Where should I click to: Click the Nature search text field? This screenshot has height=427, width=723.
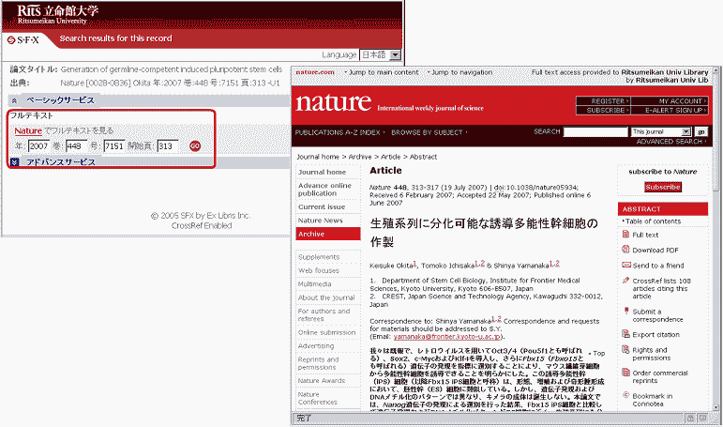595,131
